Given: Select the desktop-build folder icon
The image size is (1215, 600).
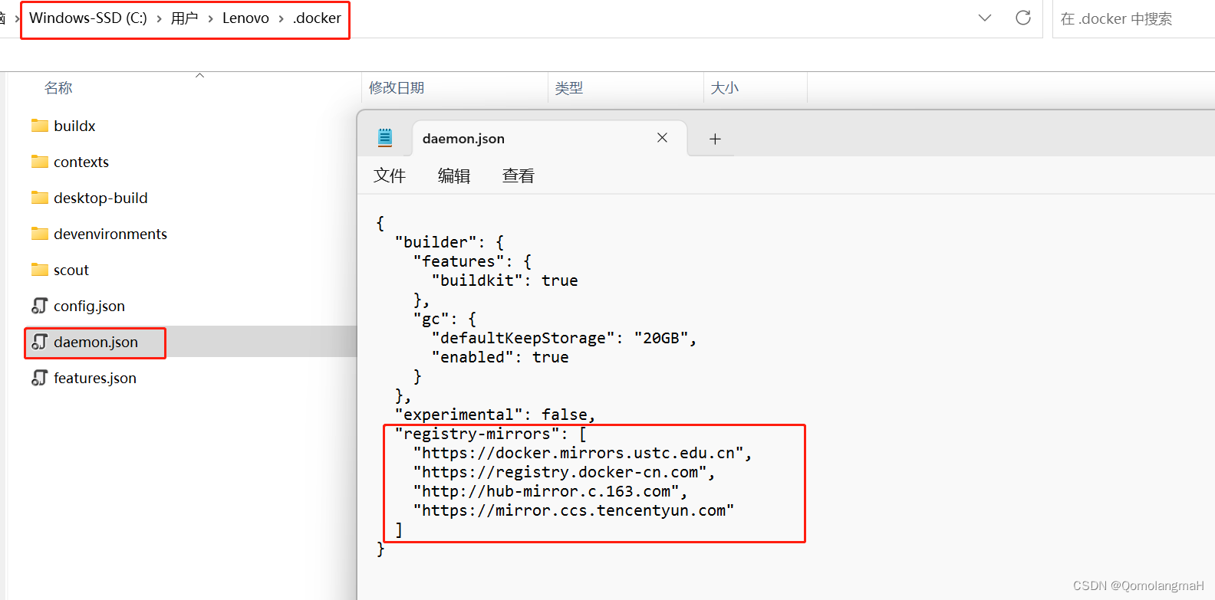Looking at the screenshot, I should pos(40,198).
